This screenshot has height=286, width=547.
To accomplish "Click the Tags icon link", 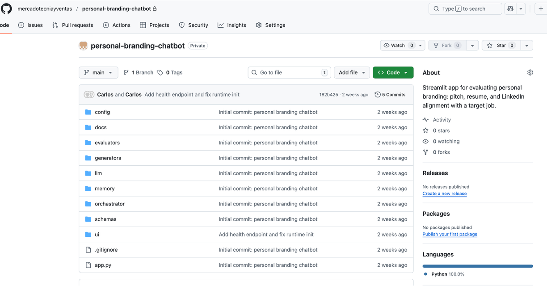I will point(160,72).
